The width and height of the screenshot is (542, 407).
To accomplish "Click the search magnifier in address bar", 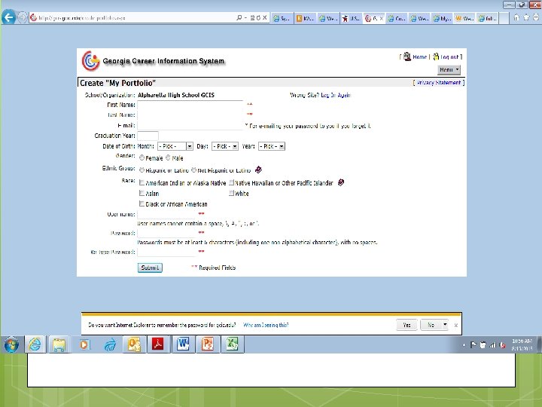I will [x=239, y=17].
